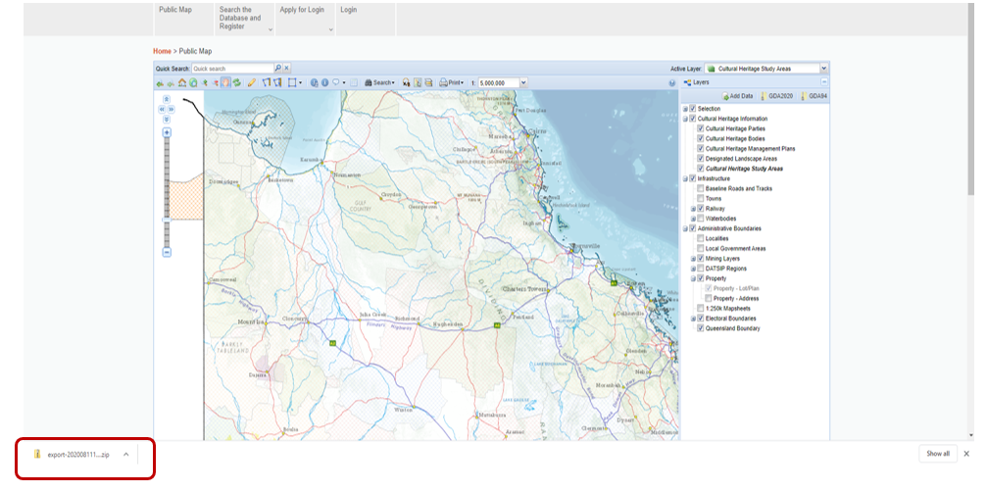This screenshot has width=987, height=492.
Task: Select the rectangle selection tool icon
Action: [292, 82]
